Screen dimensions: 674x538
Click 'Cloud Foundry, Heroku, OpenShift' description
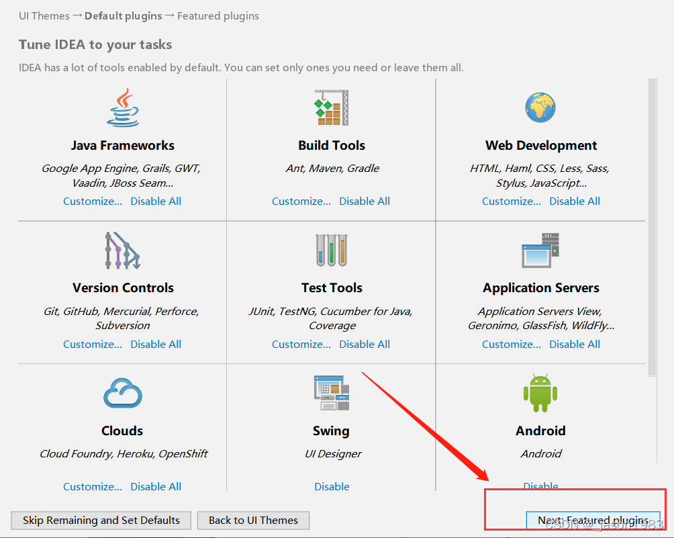coord(124,454)
